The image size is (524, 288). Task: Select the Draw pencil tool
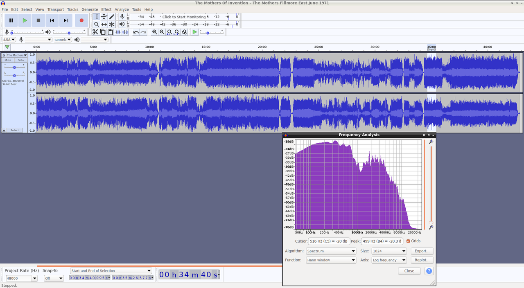[x=111, y=17]
